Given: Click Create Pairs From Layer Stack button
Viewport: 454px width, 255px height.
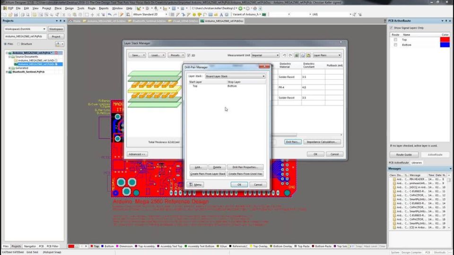Looking at the screenshot, I should [208, 174].
